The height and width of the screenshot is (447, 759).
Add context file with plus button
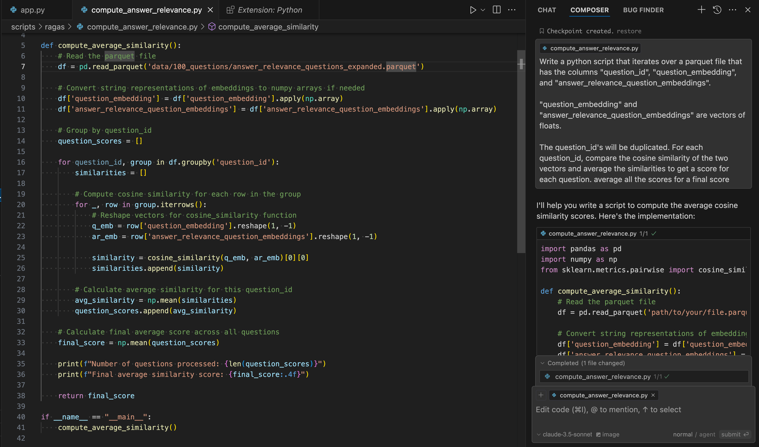pyautogui.click(x=541, y=395)
